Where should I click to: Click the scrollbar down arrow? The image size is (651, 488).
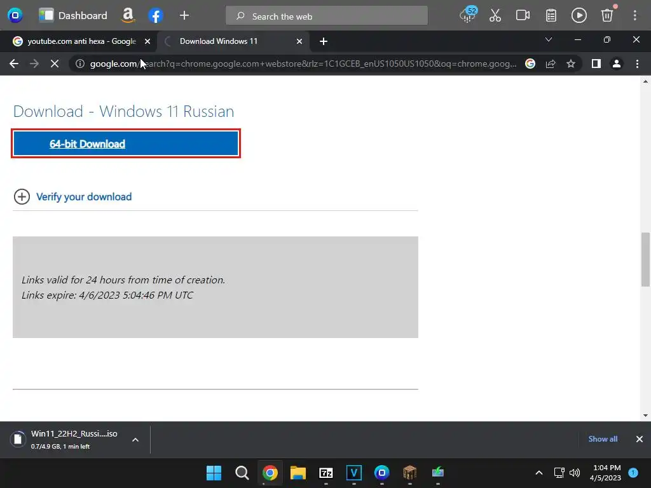(x=645, y=416)
